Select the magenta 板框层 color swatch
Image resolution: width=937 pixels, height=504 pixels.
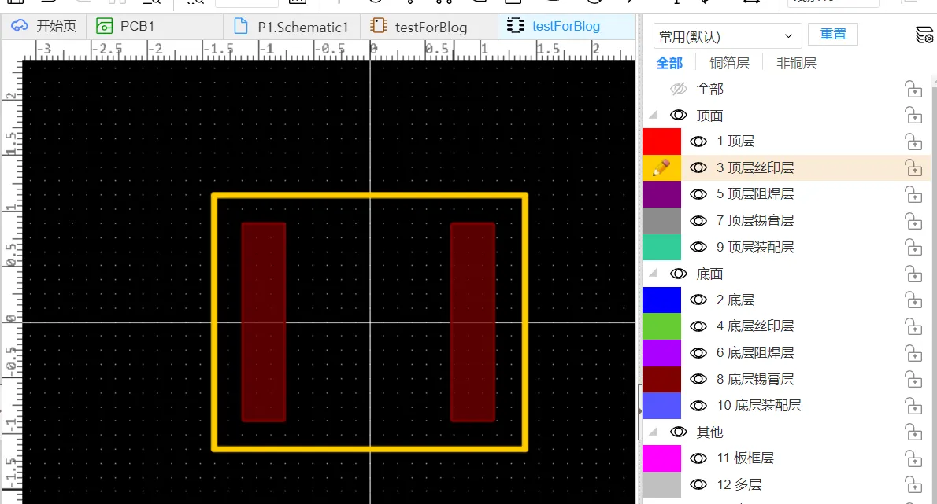coord(661,458)
